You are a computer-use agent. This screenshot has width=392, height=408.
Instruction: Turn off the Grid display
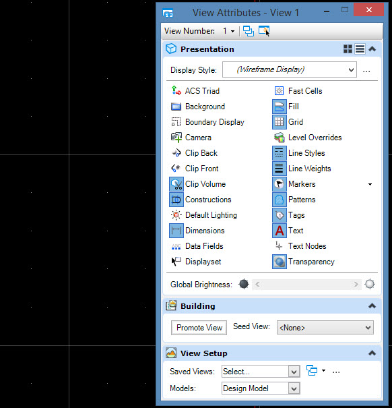pyautogui.click(x=280, y=122)
